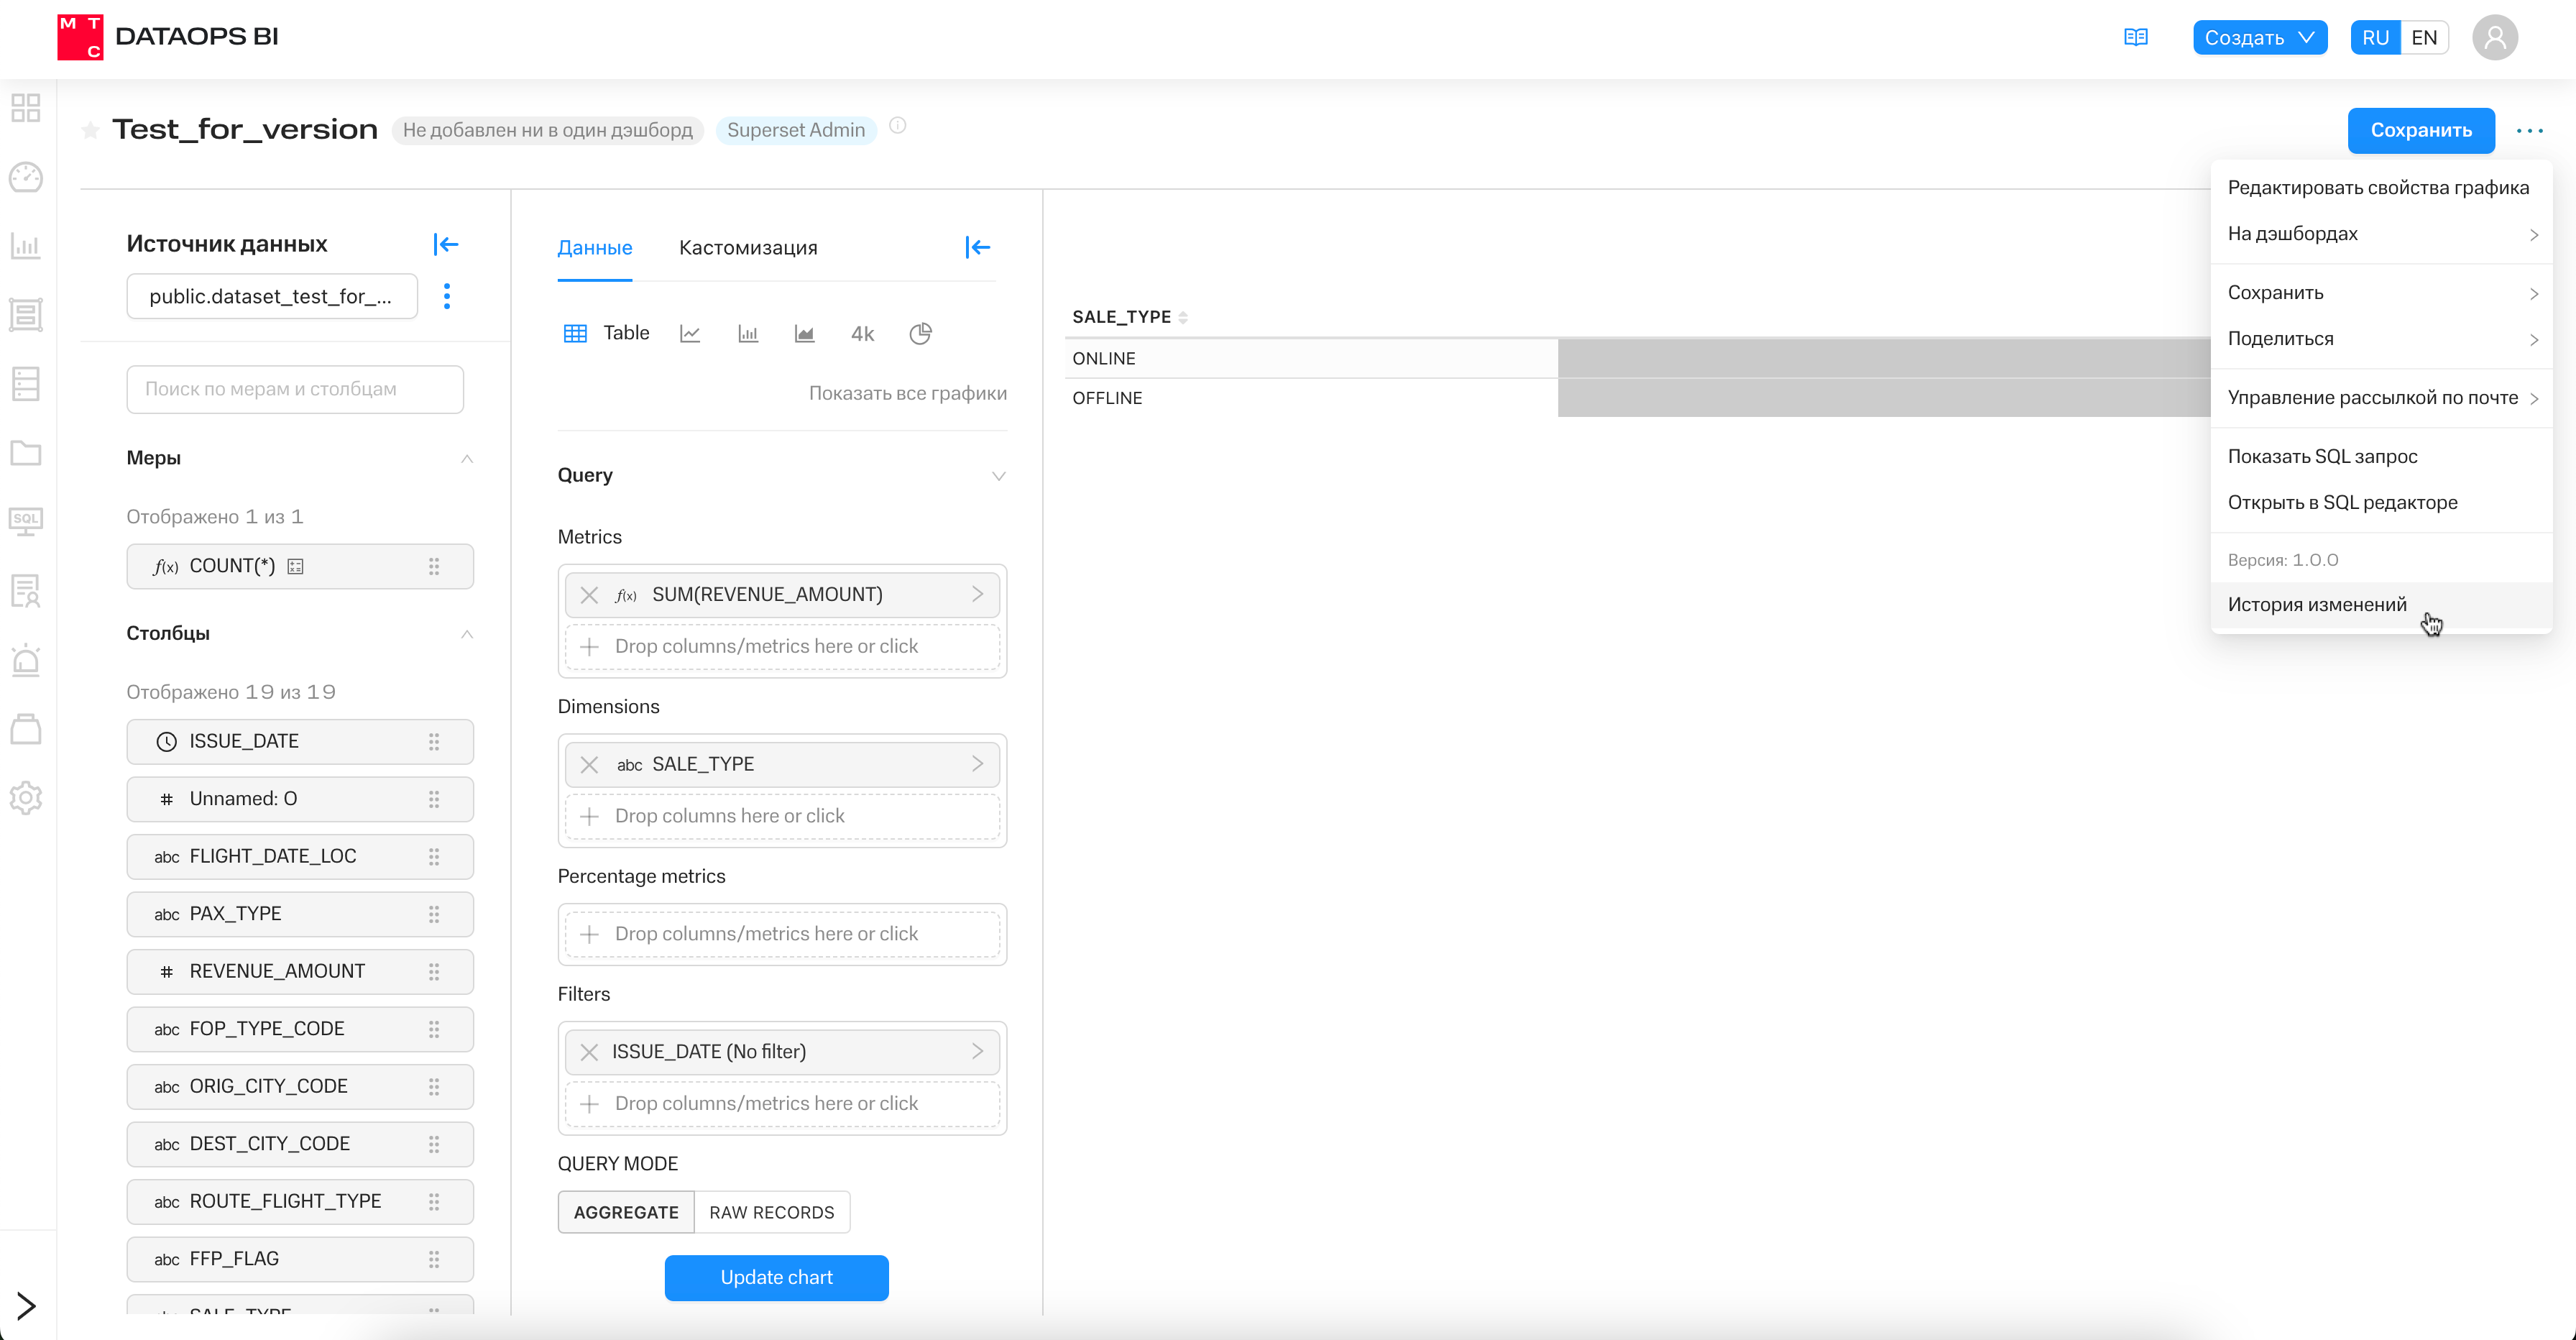Select the bar chart type icon
Viewport: 2576px width, 1340px height.
(748, 333)
